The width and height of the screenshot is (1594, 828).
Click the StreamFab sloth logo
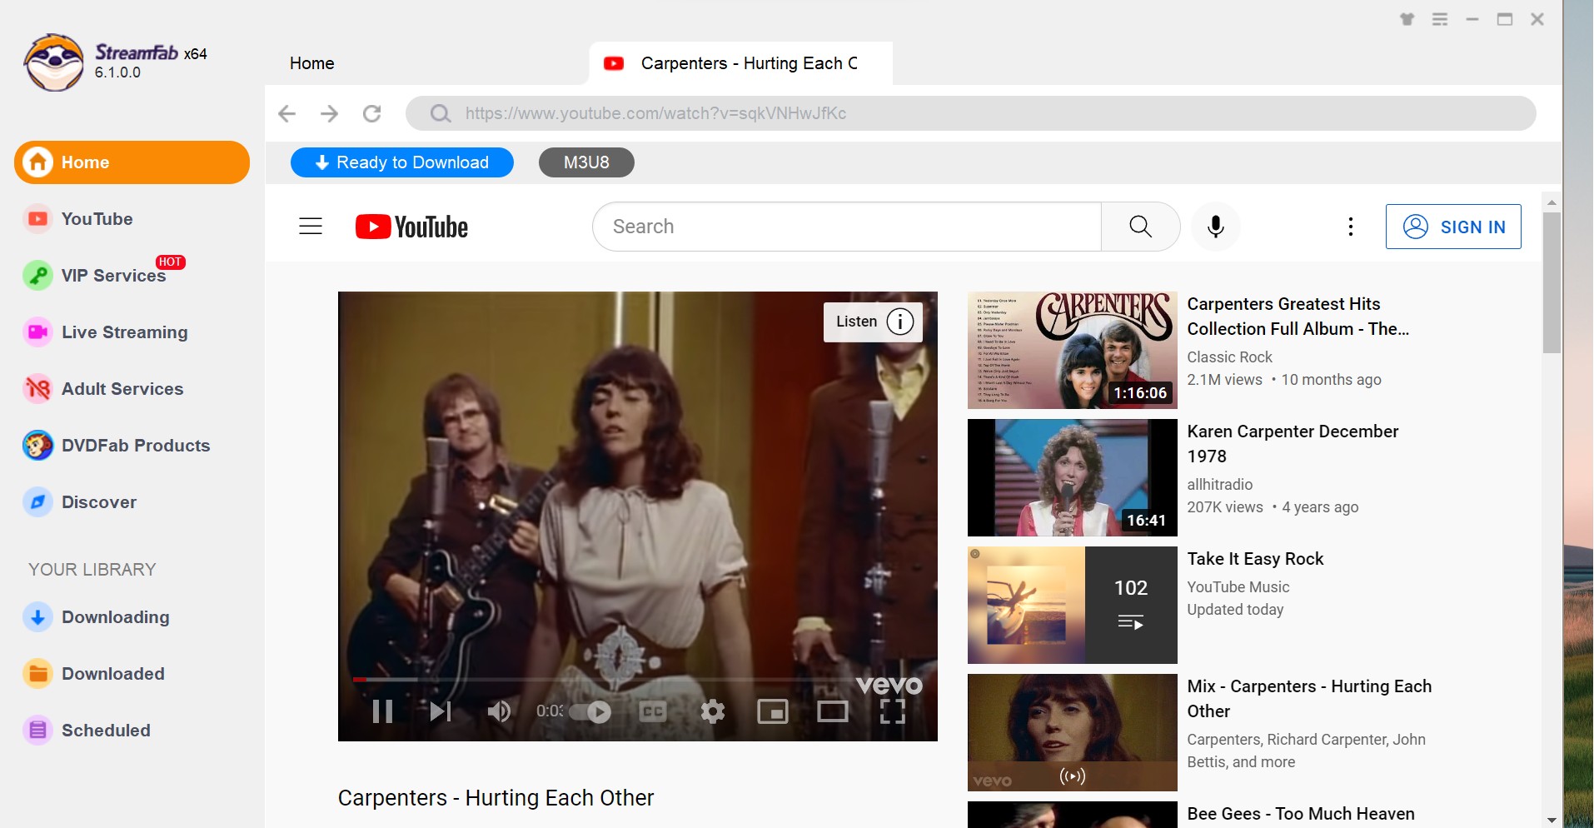pos(54,62)
